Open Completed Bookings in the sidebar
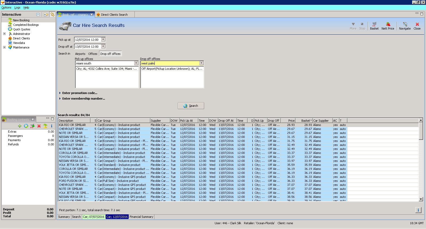Viewport: 426px width, 229px height. [x=26, y=25]
